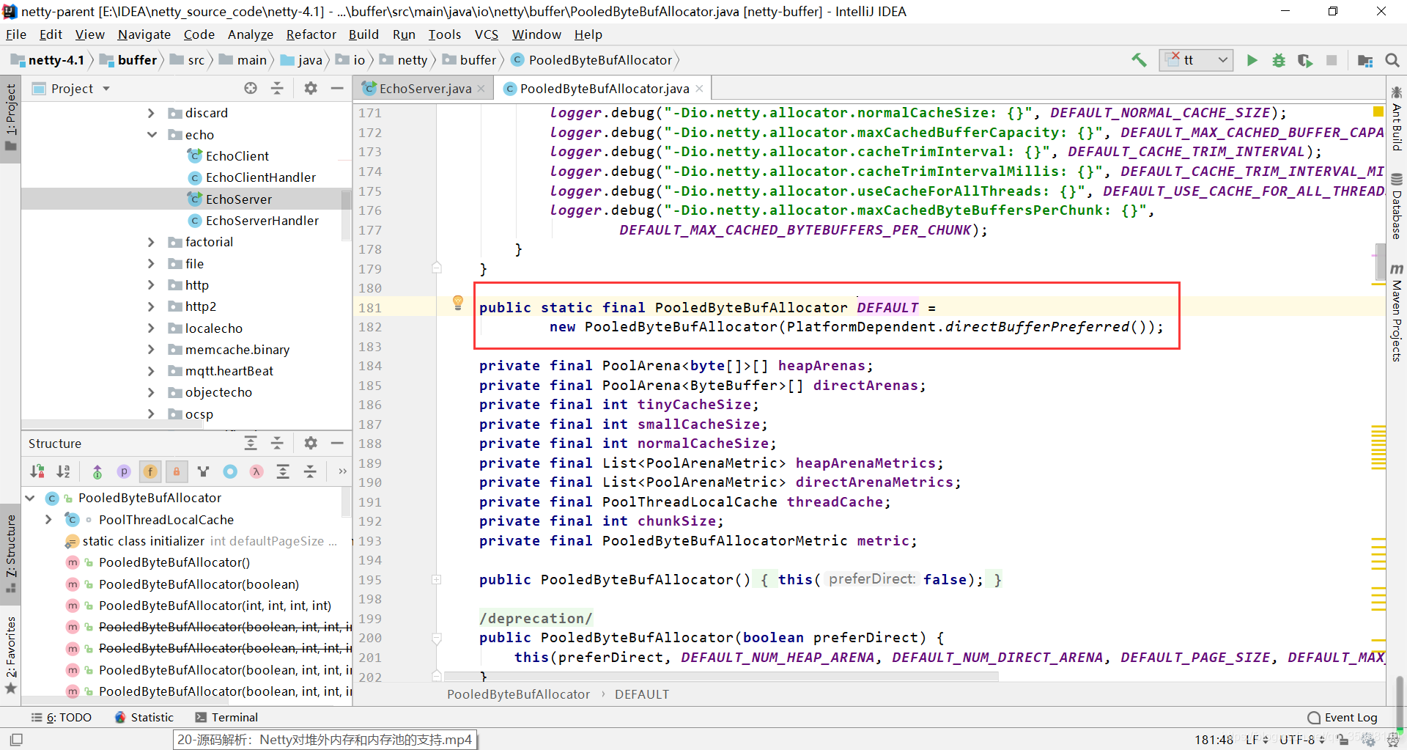Viewport: 1407px width, 750px height.
Task: Start debugging with the green bug icon
Action: coord(1278,60)
